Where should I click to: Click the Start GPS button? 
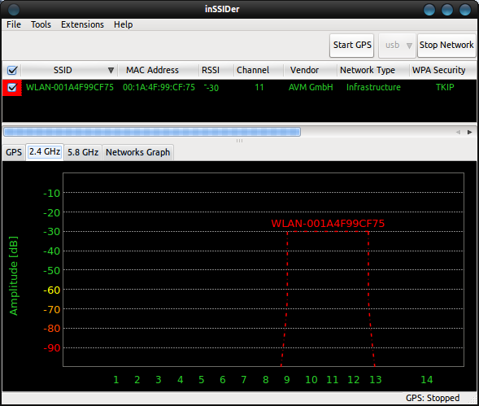tap(352, 46)
